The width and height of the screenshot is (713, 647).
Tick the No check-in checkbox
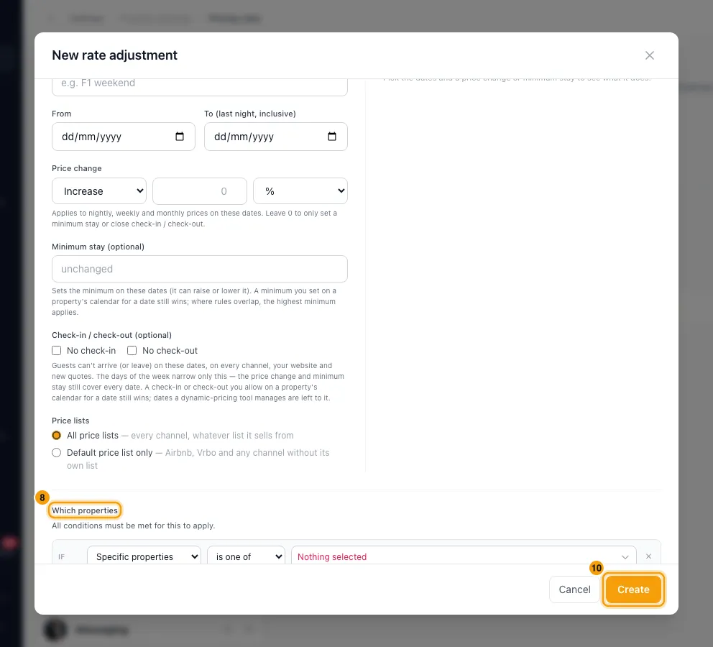point(56,351)
